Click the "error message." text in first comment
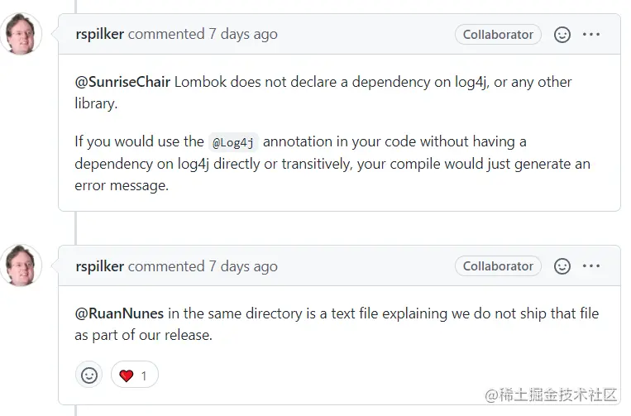 point(122,186)
